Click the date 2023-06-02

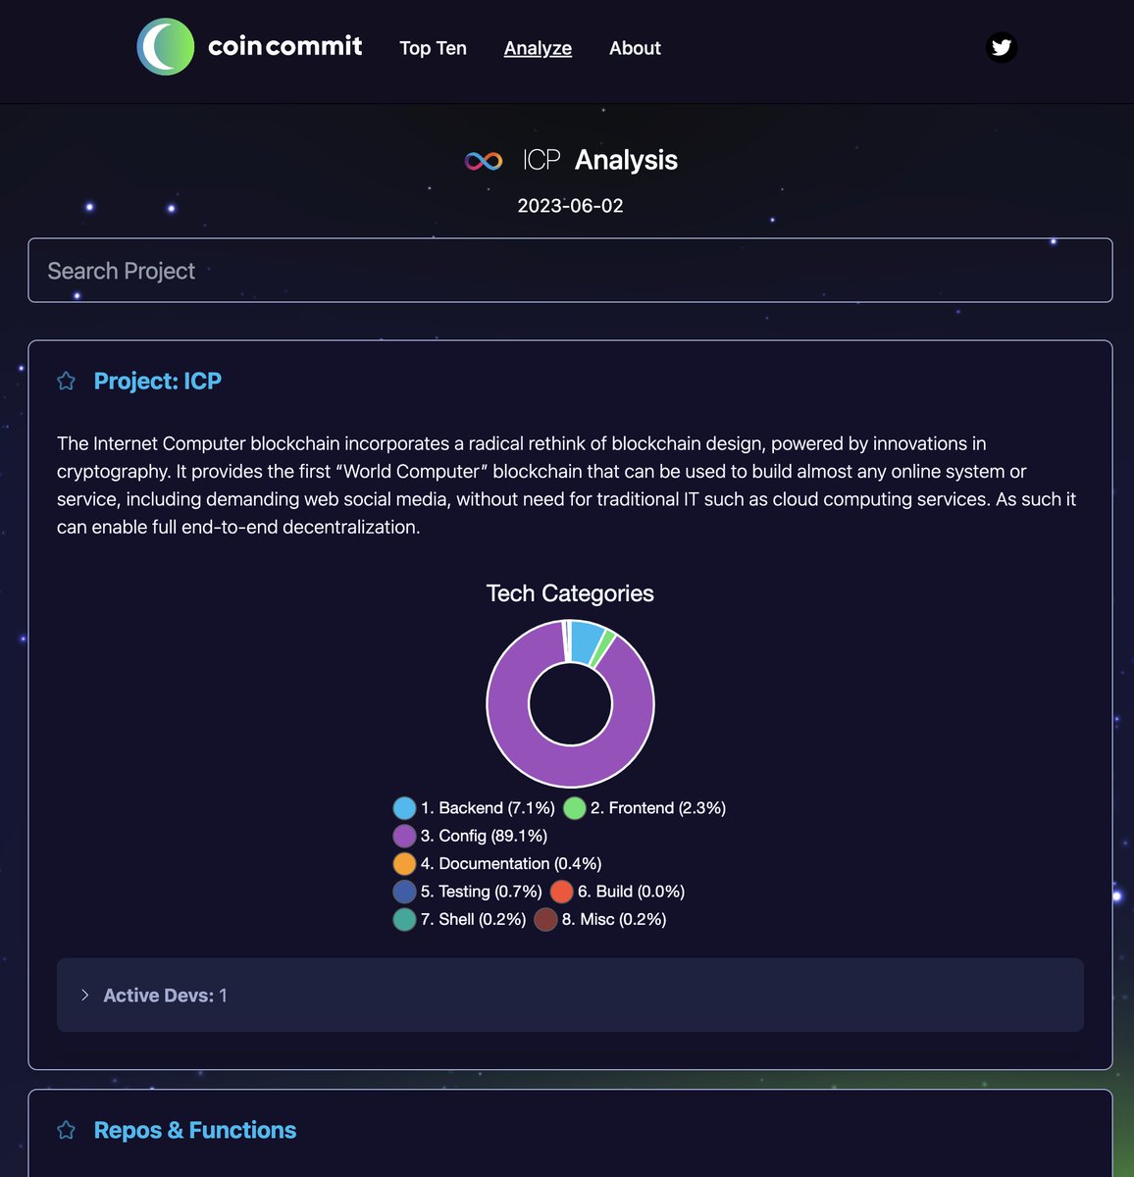tap(570, 206)
